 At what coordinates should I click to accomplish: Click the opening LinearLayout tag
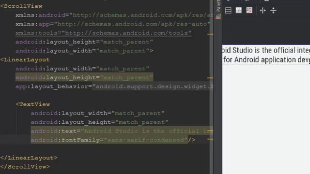(25, 59)
